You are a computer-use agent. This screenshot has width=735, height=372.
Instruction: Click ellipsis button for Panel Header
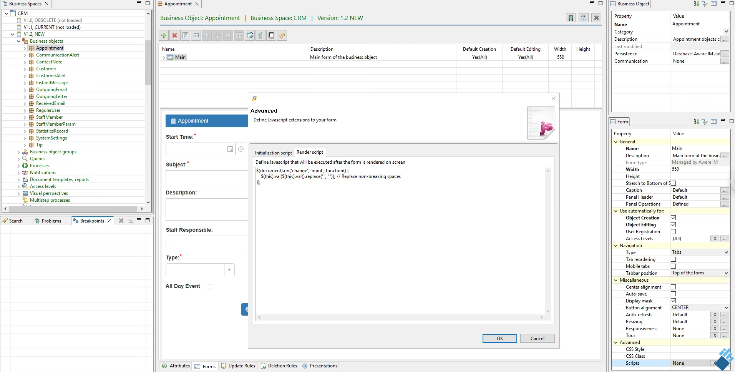pos(725,197)
